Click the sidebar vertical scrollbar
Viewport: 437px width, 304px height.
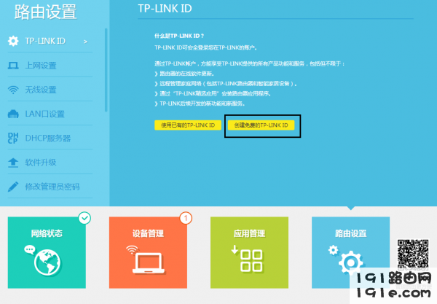(106, 70)
